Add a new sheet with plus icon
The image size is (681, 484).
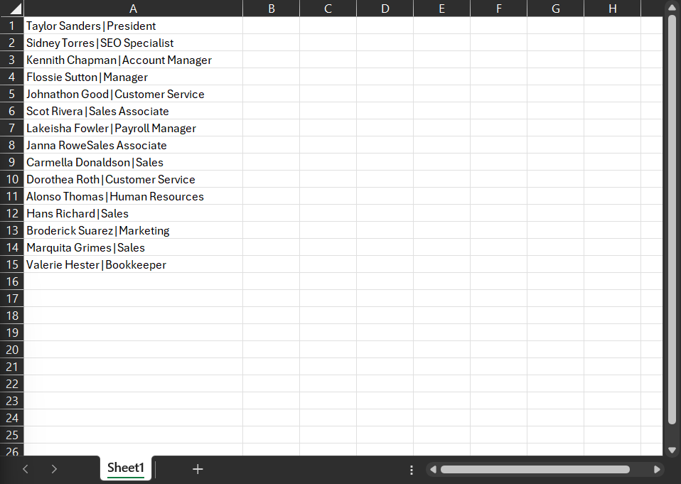coord(198,469)
